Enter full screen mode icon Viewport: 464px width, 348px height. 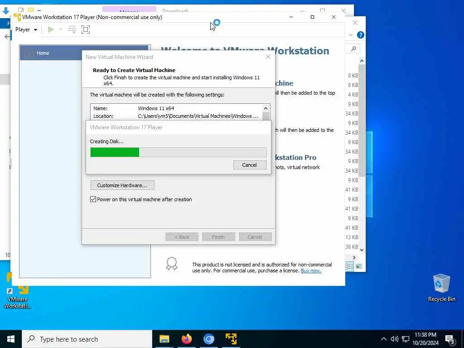(86, 29)
